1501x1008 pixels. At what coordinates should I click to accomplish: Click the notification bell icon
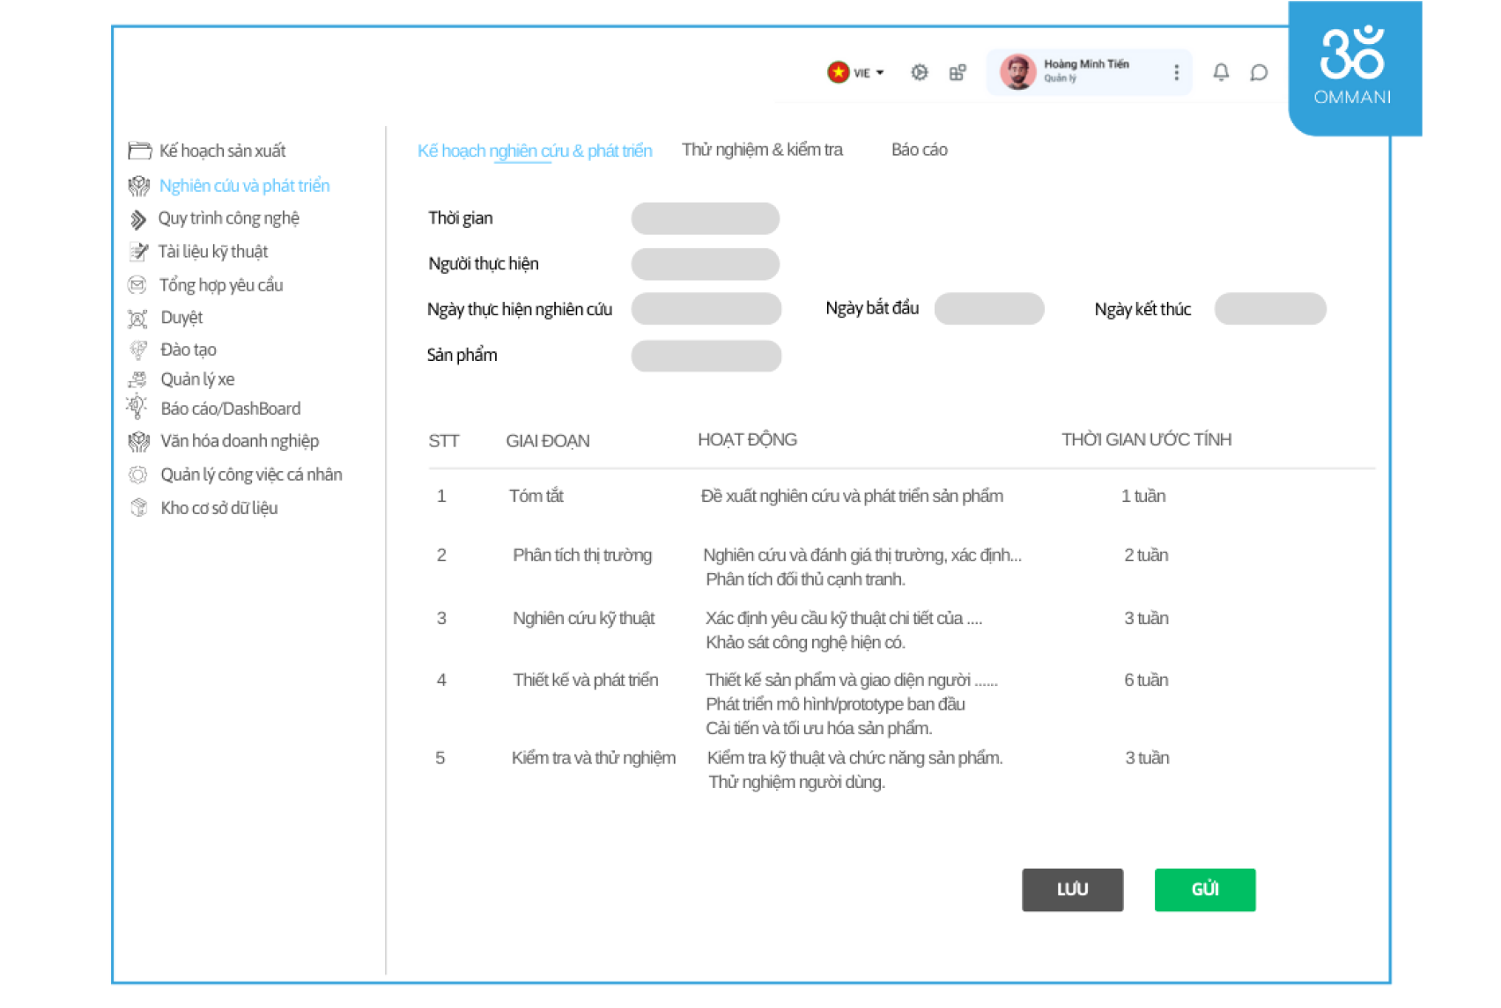[x=1221, y=72]
